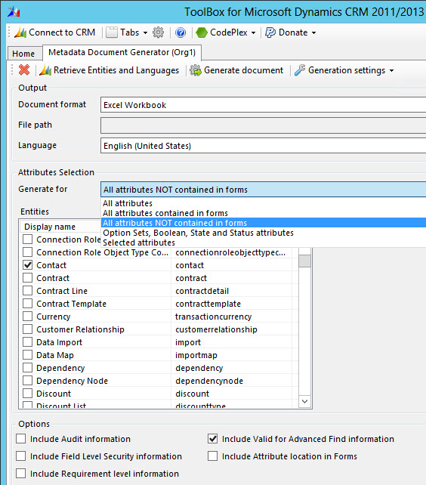Check the Customer Relationship entity checkbox
Viewport: 426px width, 485px height.
click(x=27, y=329)
